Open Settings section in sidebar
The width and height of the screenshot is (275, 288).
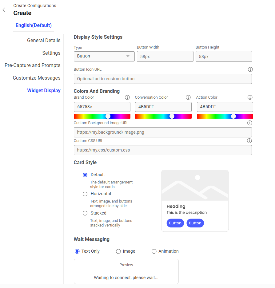pyautogui.click(x=51, y=53)
